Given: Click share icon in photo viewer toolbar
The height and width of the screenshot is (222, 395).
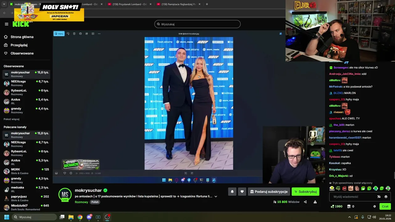Looking at the screenshot, I should click(x=87, y=34).
